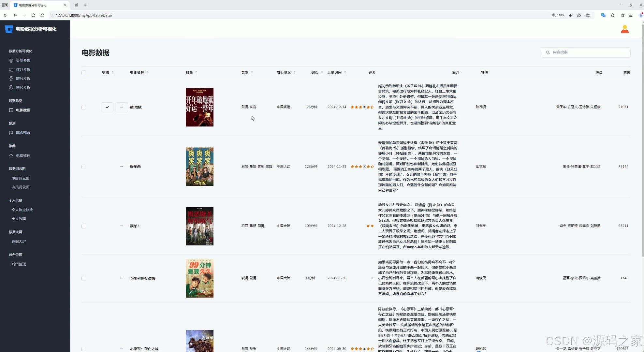Sort by 上映时间 column arrows
The width and height of the screenshot is (644, 352).
pos(345,72)
